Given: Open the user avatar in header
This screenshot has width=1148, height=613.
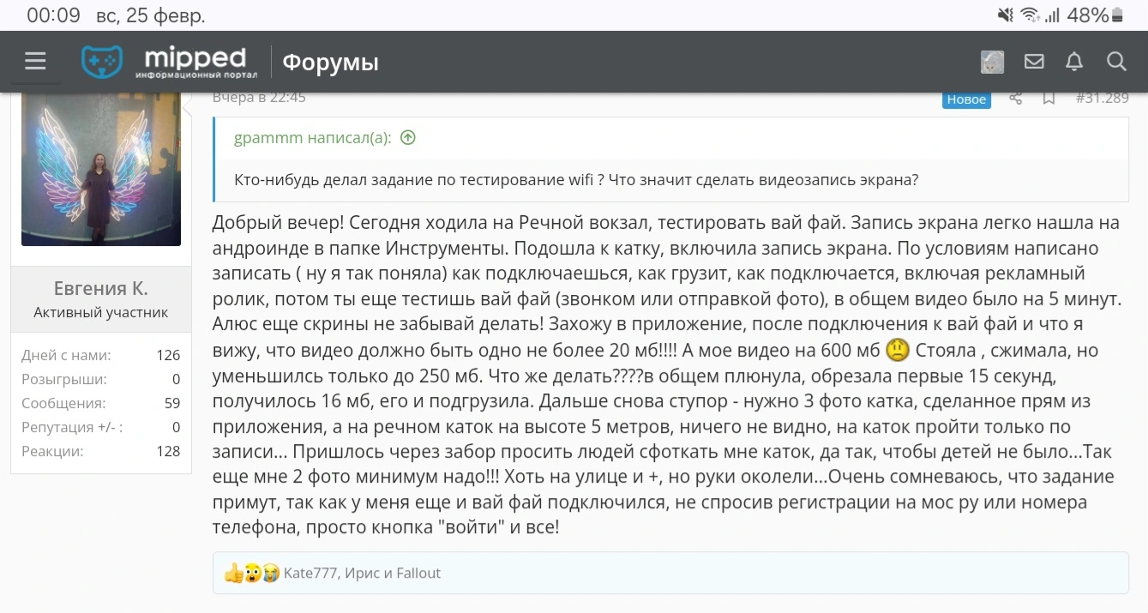Looking at the screenshot, I should point(992,62).
